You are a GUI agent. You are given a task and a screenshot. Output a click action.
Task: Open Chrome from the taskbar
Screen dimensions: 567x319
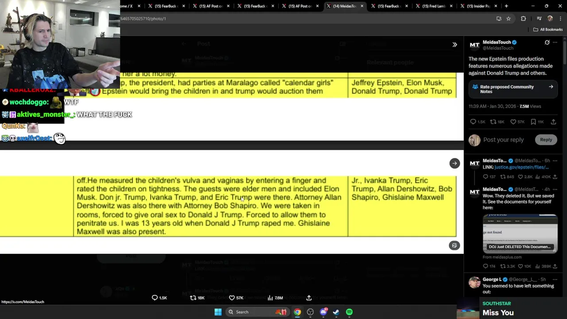coord(297,312)
